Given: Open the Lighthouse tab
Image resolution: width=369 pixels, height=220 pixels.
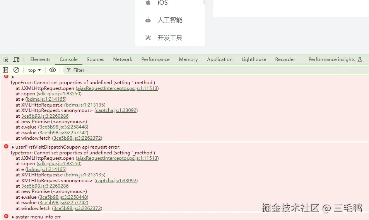Looking at the screenshot, I should click(x=254, y=59).
